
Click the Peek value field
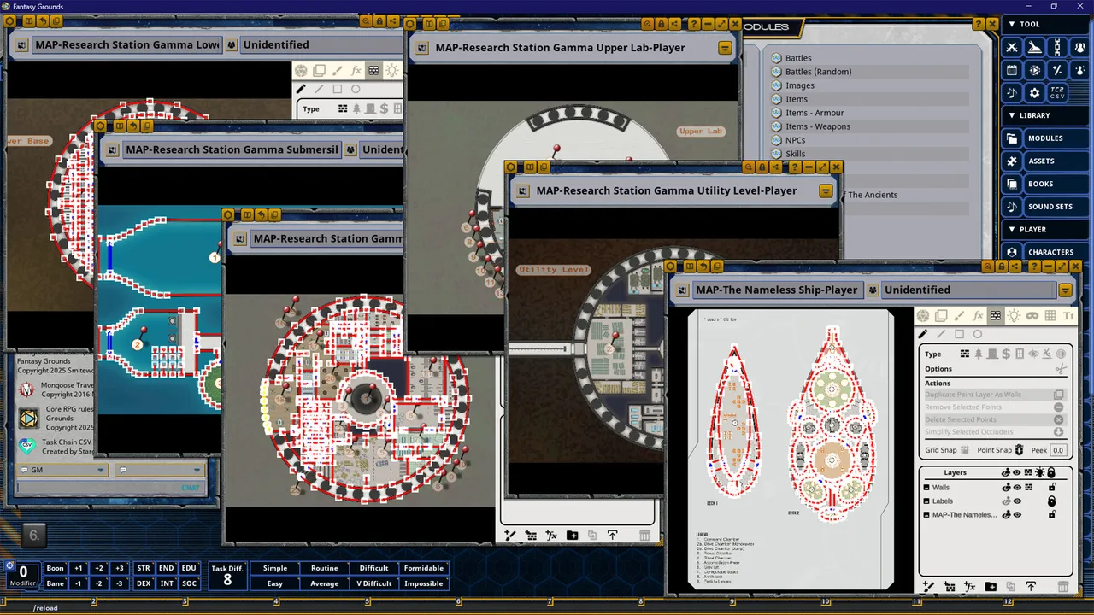click(x=1058, y=450)
